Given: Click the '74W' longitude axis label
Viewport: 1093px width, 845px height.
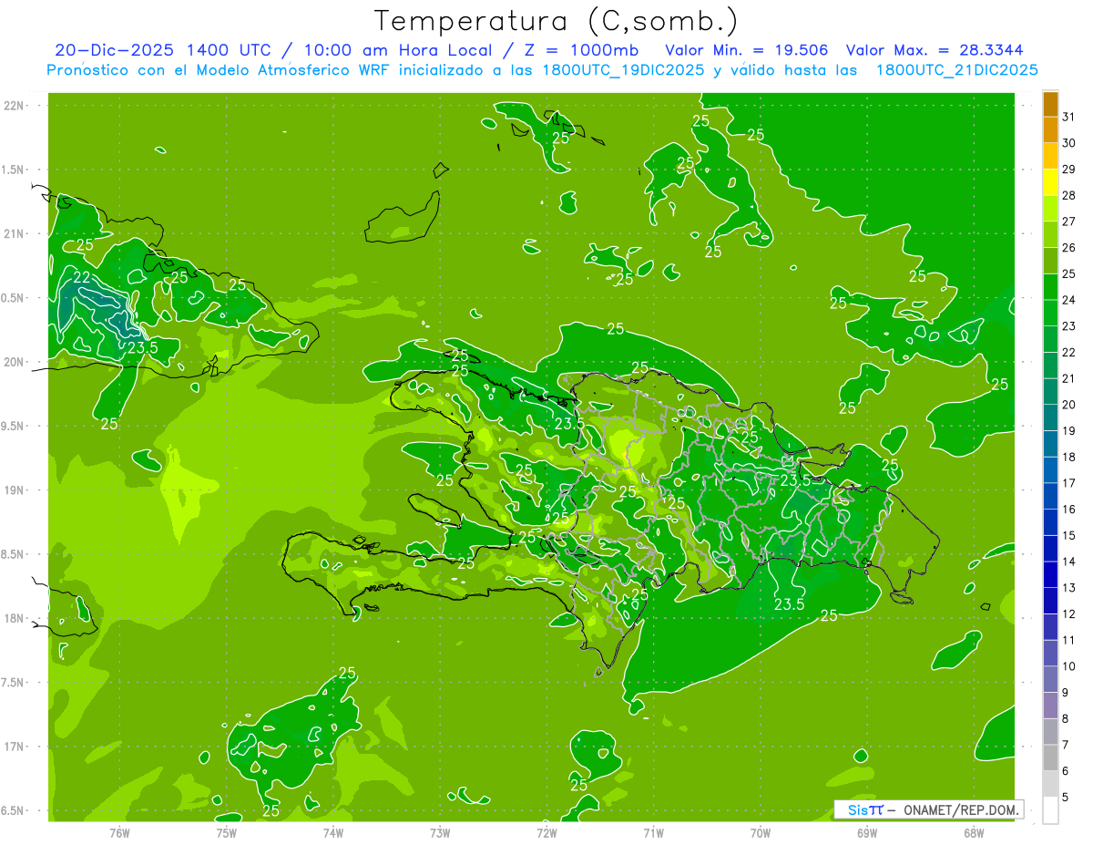Looking at the screenshot, I should click(332, 833).
